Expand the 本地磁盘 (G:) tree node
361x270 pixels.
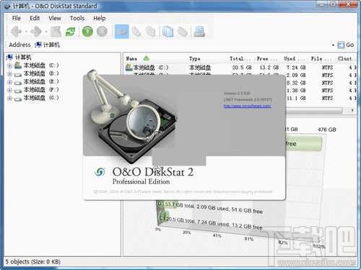[9, 99]
